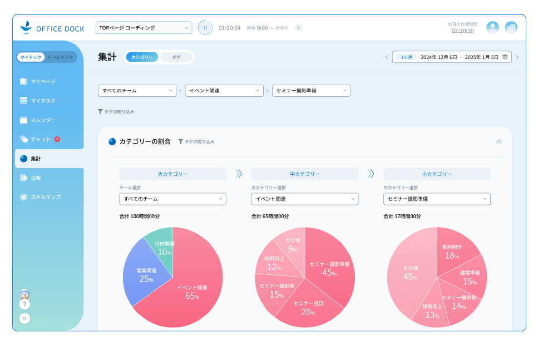Switch to チームドック mode
This screenshot has height=359, width=543.
(61, 57)
